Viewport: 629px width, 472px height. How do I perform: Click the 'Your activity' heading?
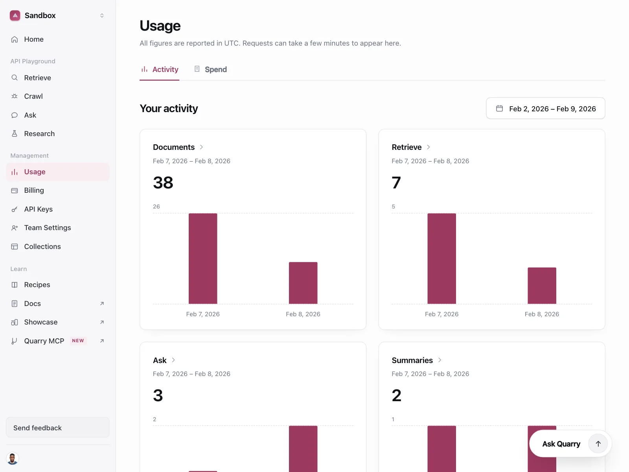(x=169, y=109)
